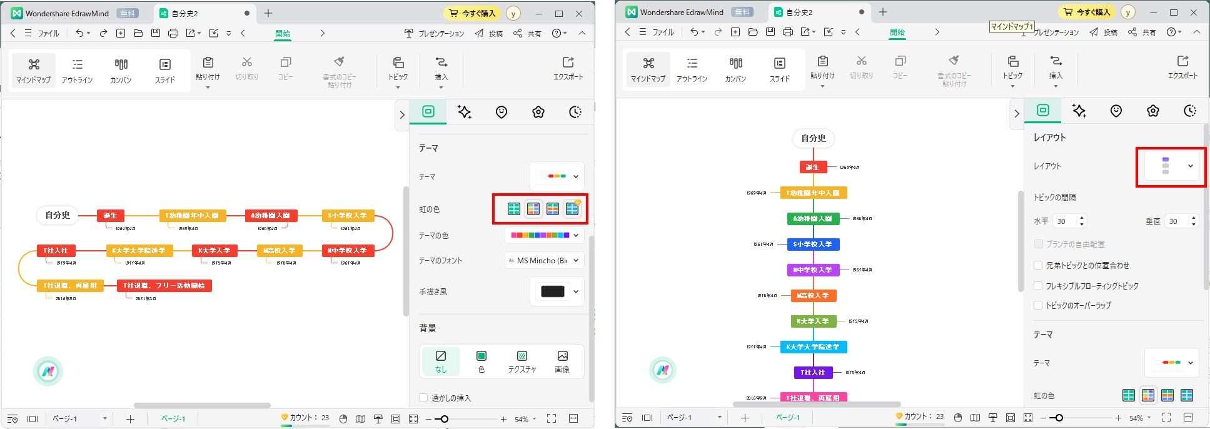Select the 自分史 root node in left window
The image size is (1210, 429).
[x=58, y=215]
